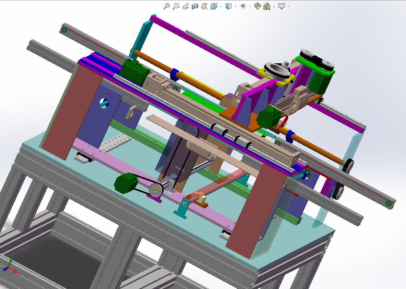
Task: Click the Display Style icon
Action: pos(228,6)
